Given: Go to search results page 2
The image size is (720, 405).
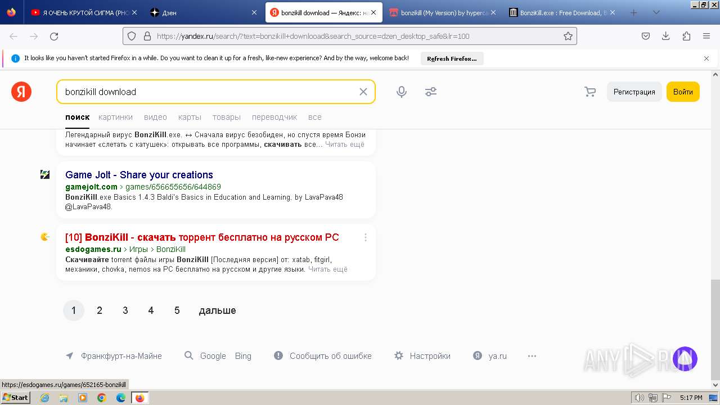Looking at the screenshot, I should coord(100,310).
